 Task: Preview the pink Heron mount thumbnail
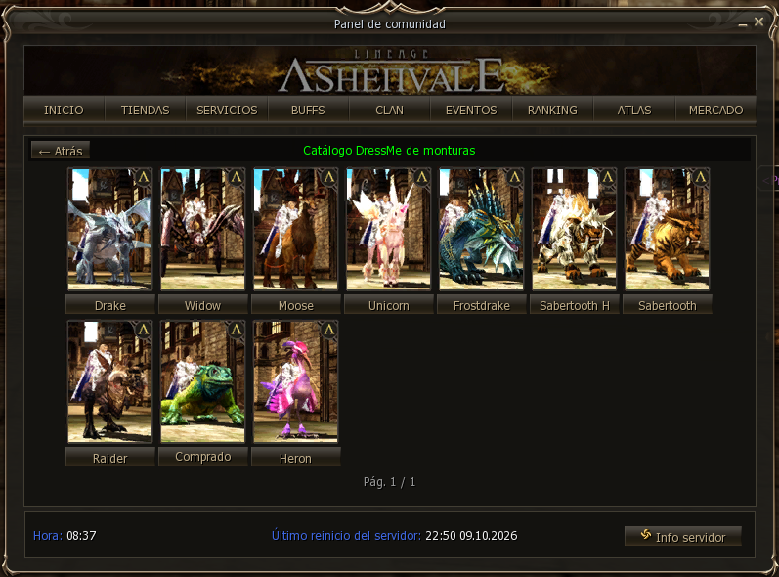click(295, 381)
